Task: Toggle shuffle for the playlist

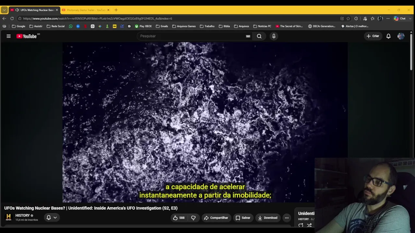Action: 309,225
